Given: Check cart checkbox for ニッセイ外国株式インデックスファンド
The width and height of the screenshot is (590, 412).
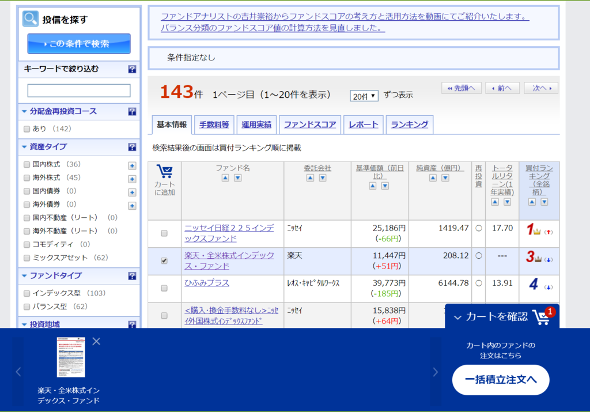Looking at the screenshot, I should click(x=164, y=316).
